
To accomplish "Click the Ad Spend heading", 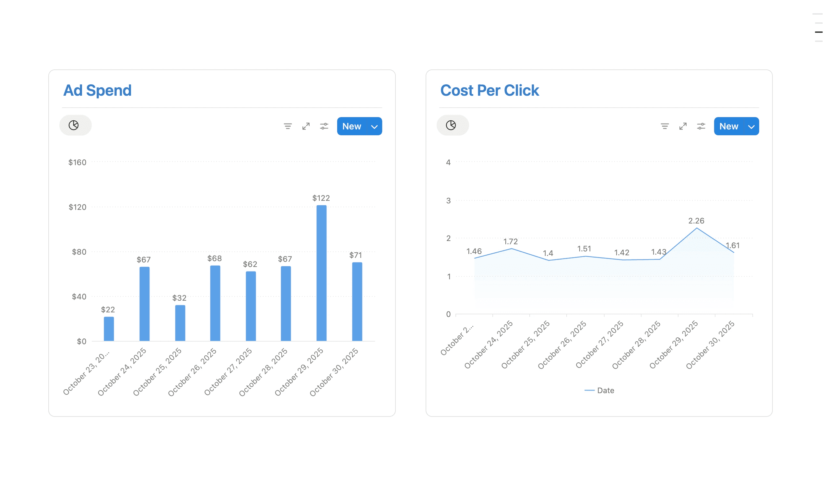I will coord(98,91).
